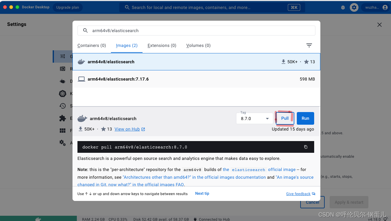
Task: Click the Apply & restart button
Action: pos(349,202)
